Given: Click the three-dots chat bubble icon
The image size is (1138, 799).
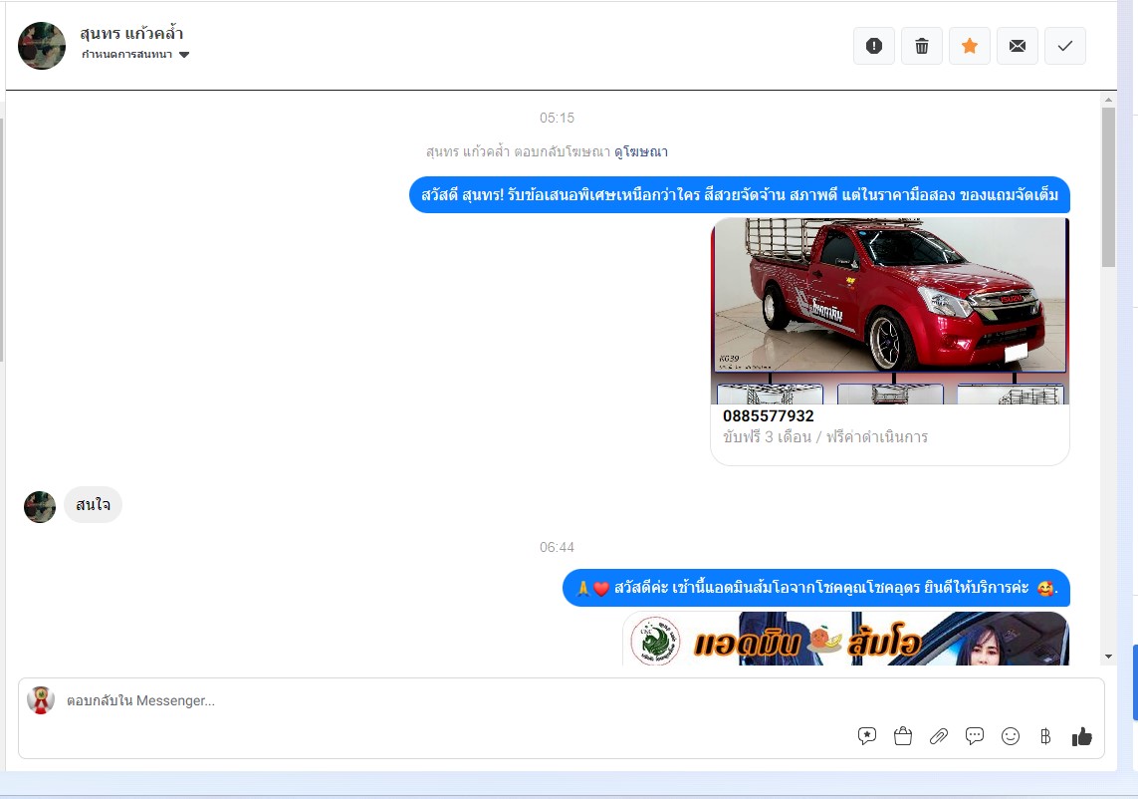Looking at the screenshot, I should [975, 736].
